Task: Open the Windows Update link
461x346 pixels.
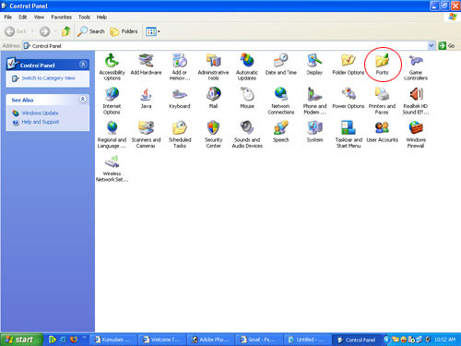Action: coord(40,113)
